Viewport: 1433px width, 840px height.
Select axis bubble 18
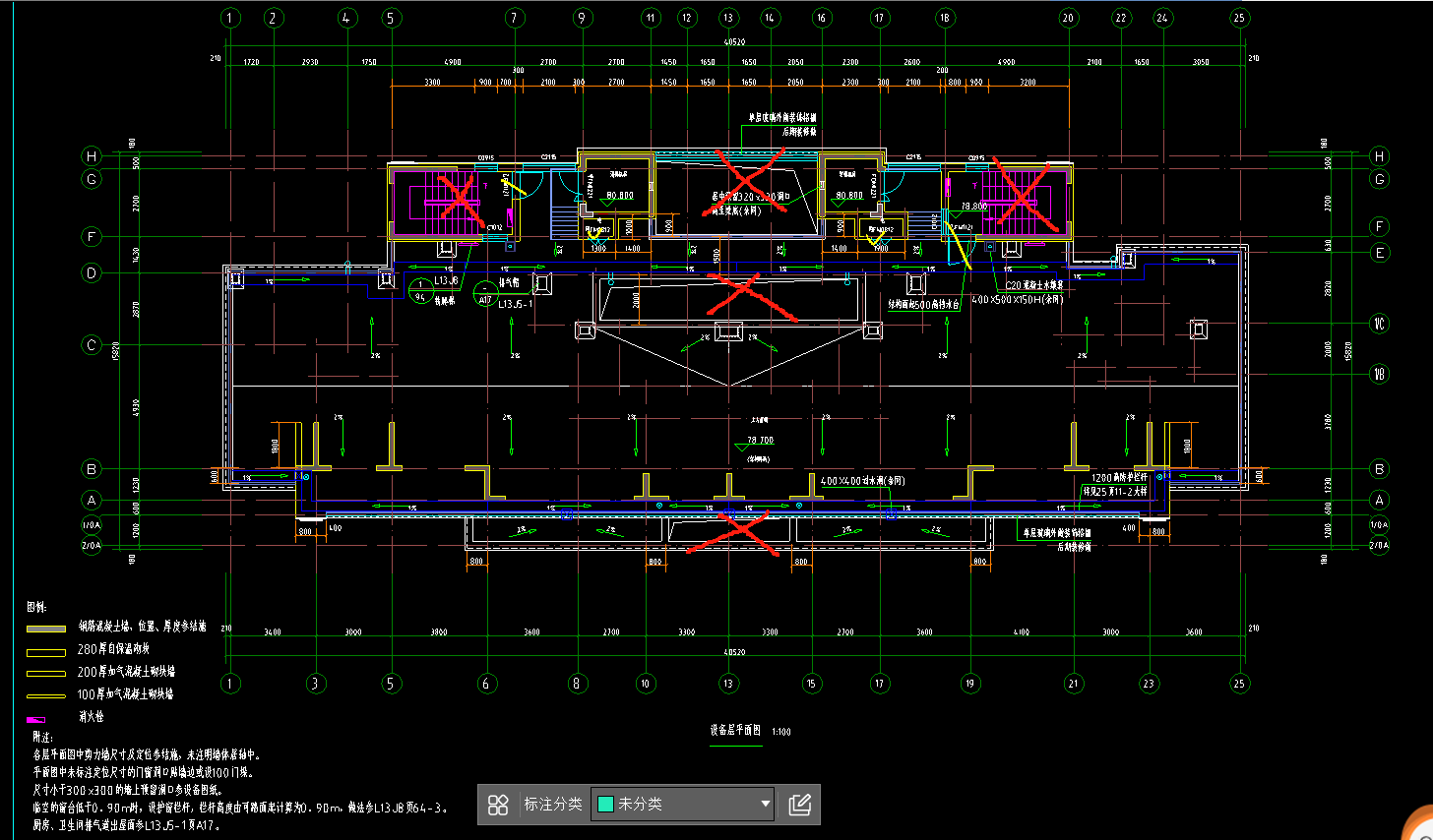(945, 18)
